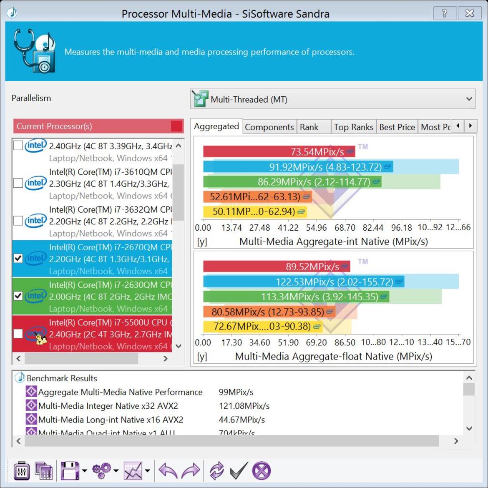Open the partially shown Most Po tab
488x488 pixels.
(x=435, y=127)
